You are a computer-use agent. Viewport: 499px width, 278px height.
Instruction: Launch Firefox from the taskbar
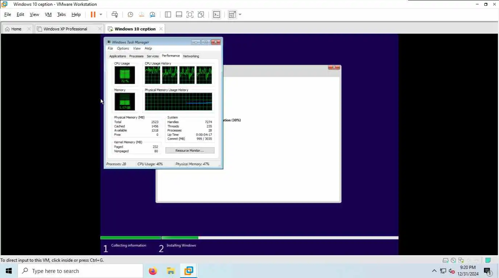point(153,271)
